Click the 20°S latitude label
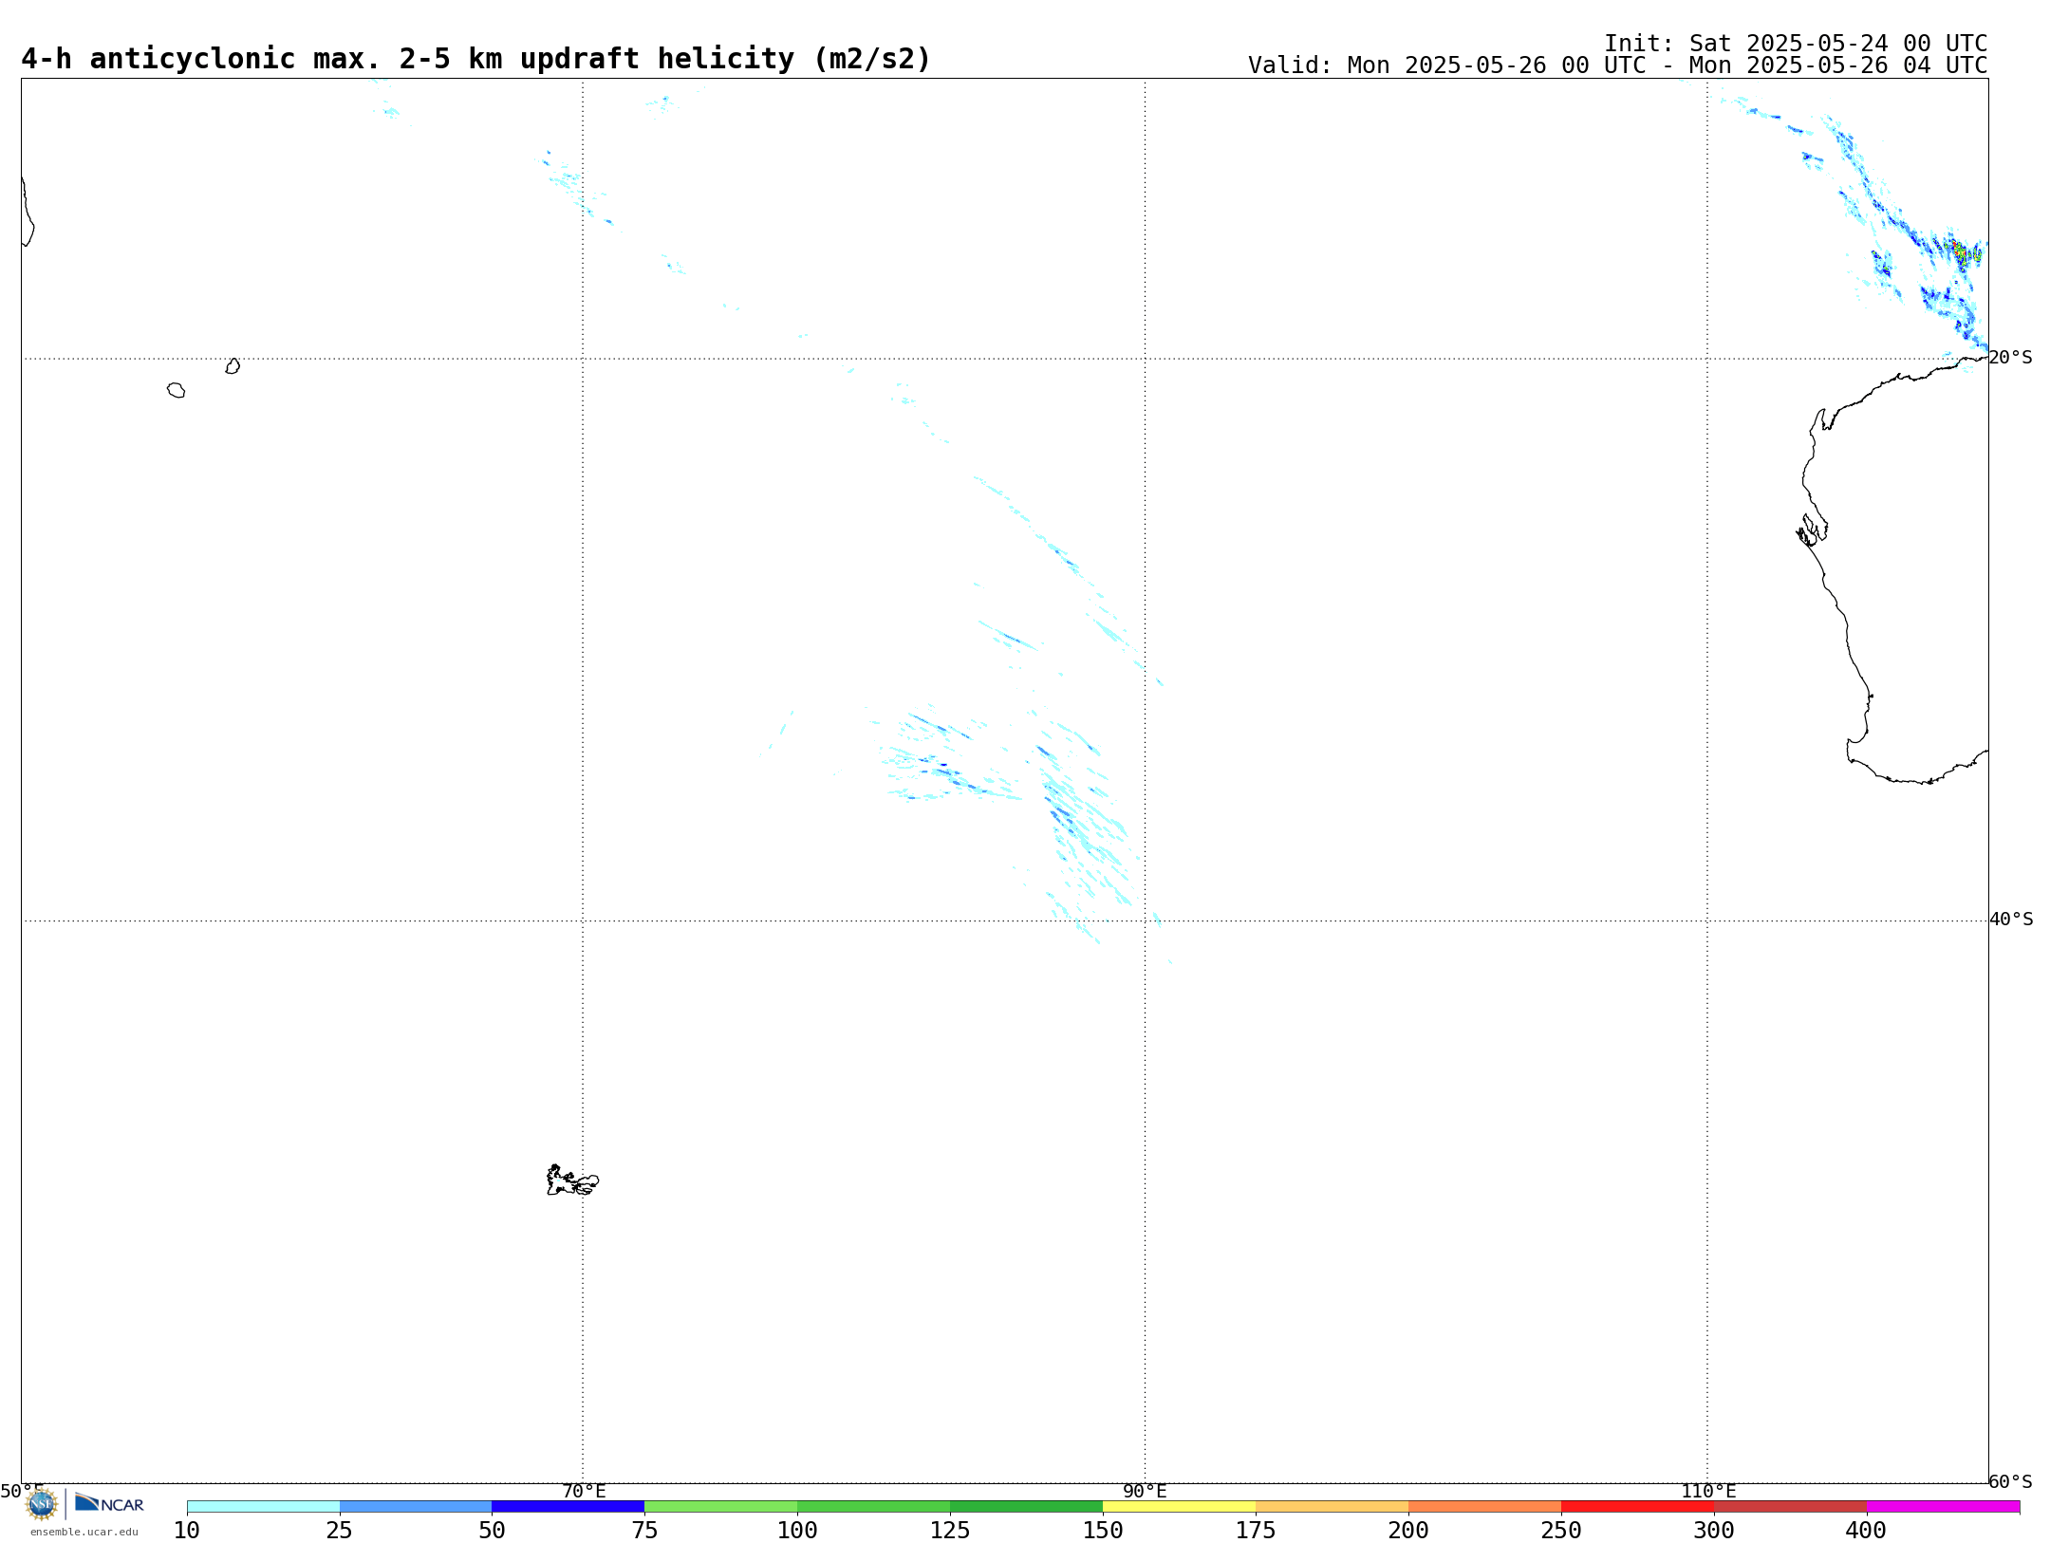 [2010, 358]
